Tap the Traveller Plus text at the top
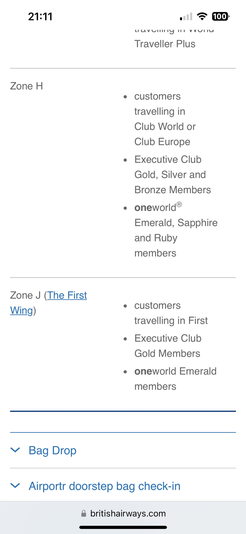 pos(165,44)
